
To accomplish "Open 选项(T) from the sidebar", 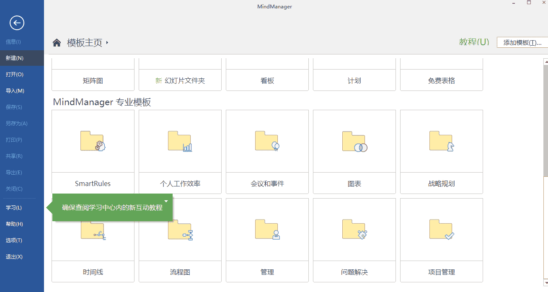I will (14, 240).
